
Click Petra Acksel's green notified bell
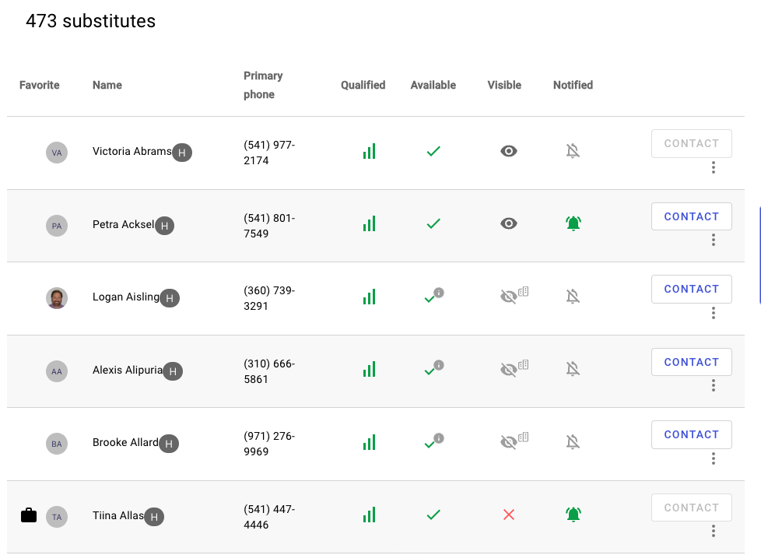573,223
